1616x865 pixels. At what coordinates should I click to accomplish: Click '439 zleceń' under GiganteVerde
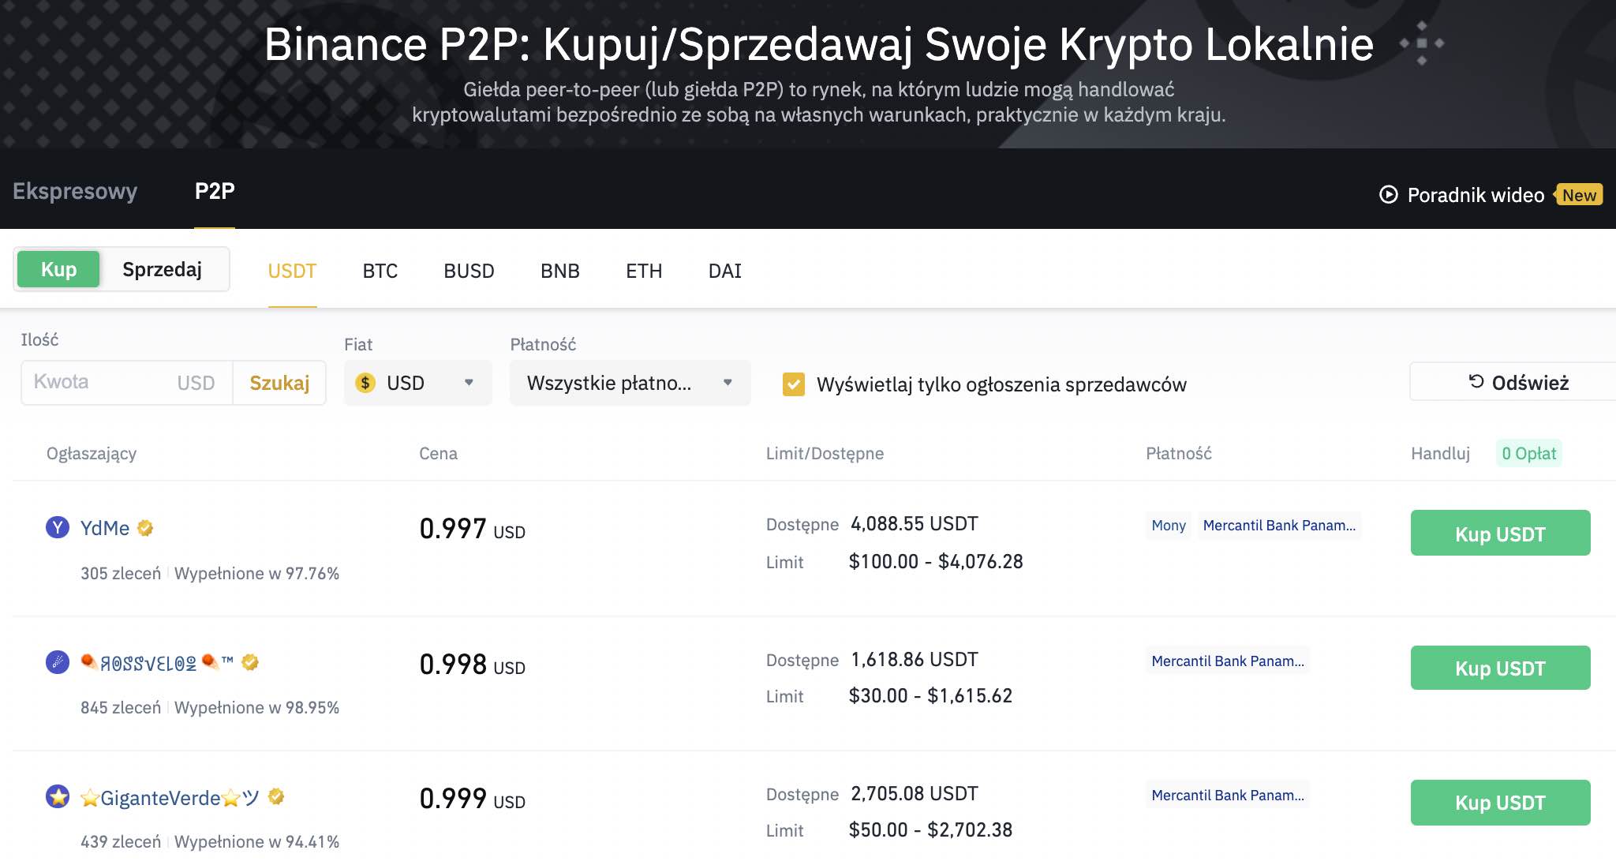pos(121,841)
